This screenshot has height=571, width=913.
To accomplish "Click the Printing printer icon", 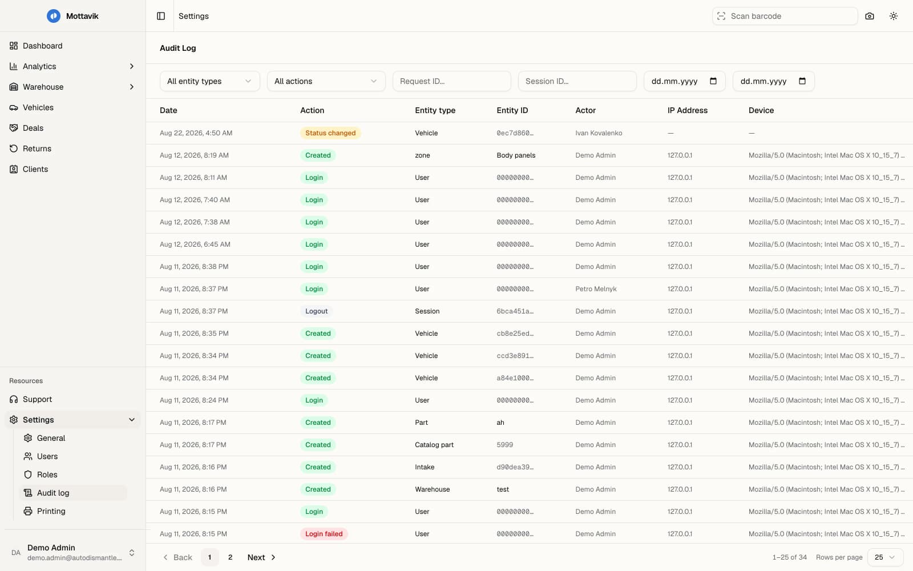I will click(28, 511).
